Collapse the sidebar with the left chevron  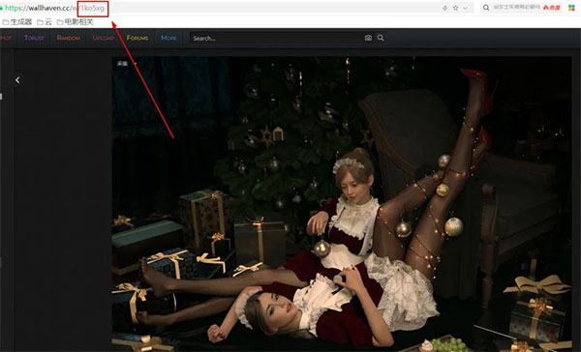pos(17,80)
